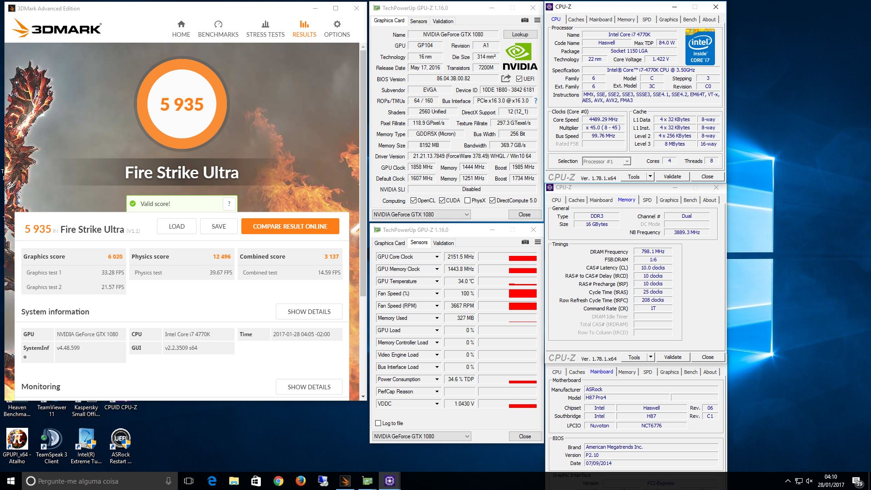Click LOAD button in 3DMark
The image size is (871, 490).
[176, 226]
